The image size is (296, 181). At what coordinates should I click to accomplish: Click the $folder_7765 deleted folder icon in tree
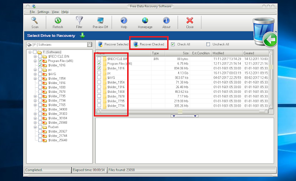click(45, 105)
